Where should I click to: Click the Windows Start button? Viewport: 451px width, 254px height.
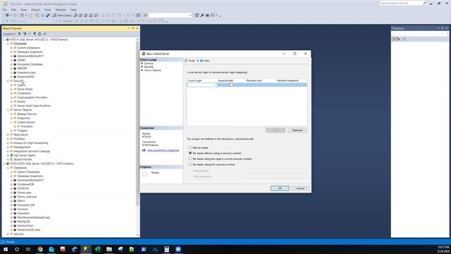click(6, 249)
